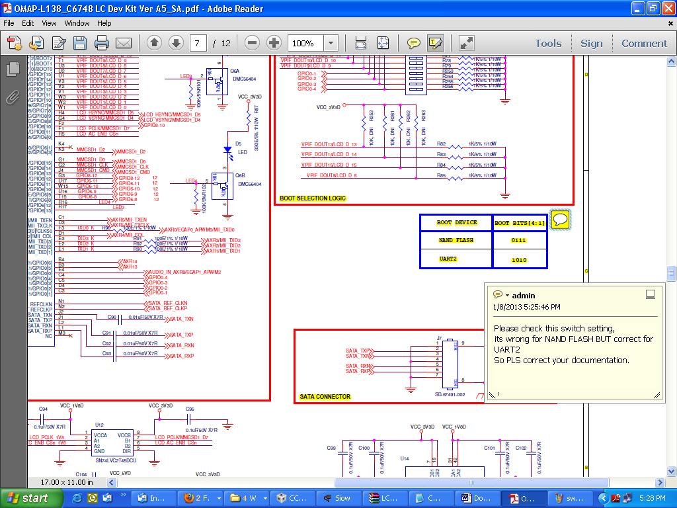Viewport: 677px width, 508px height.
Task: Send file by email icon
Action: click(124, 43)
